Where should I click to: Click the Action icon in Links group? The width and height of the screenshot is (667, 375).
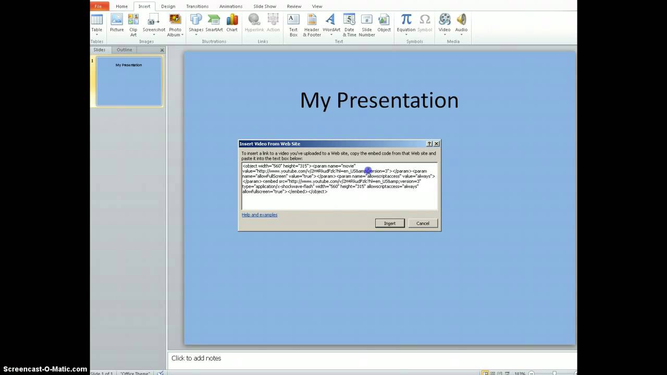point(273,20)
